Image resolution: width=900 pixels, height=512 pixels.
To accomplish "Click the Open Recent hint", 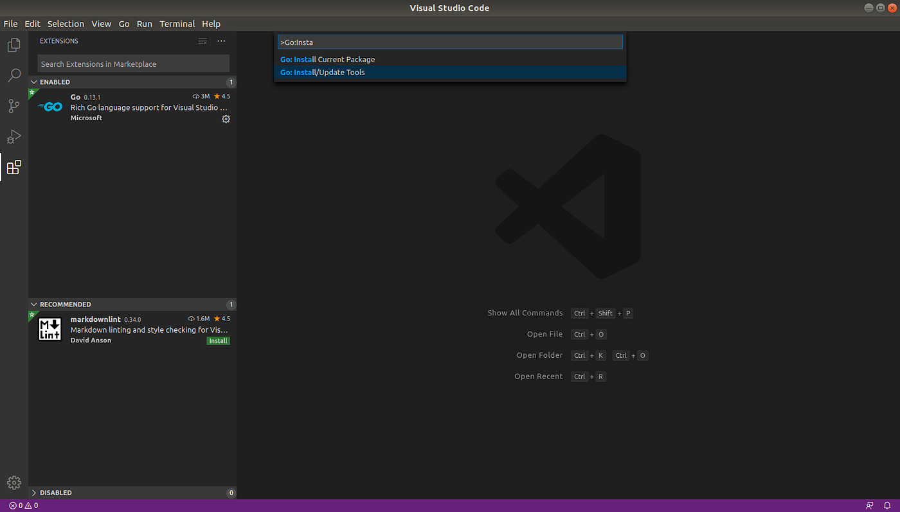I will [x=538, y=376].
